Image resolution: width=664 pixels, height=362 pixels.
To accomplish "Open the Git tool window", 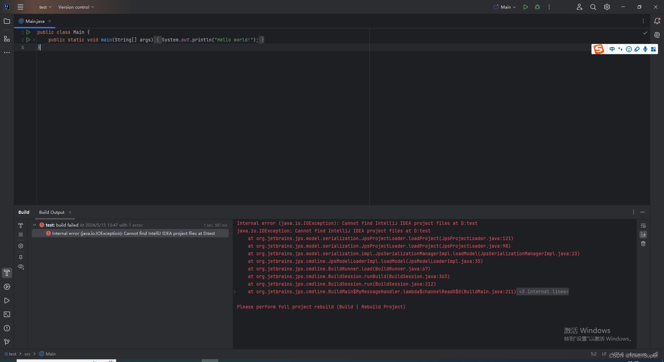I will [x=7, y=342].
